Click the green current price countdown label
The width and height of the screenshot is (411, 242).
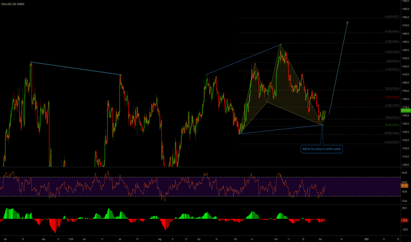point(405,111)
